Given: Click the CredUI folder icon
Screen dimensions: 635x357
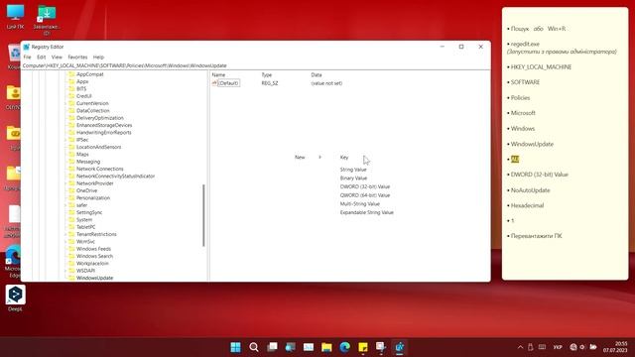Looking at the screenshot, I should pyautogui.click(x=72, y=96).
